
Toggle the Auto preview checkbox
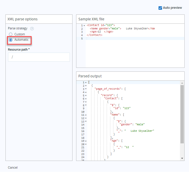(x=160, y=8)
